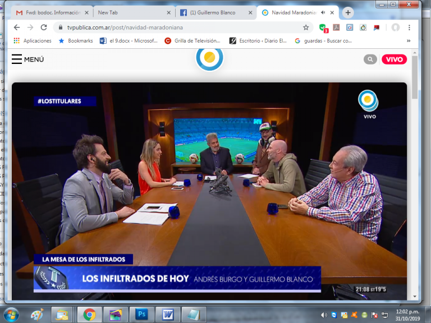Image resolution: width=431 pixels, height=323 pixels.
Task: Click the site search magnifier icon
Action: coord(370,59)
